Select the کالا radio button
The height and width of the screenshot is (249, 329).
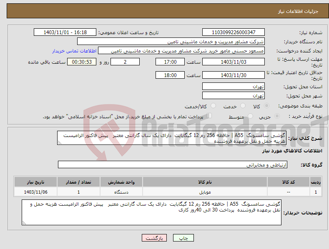tap(266, 106)
